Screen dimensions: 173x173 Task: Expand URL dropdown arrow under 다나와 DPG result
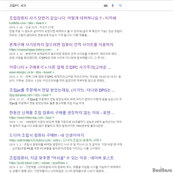[50, 95]
